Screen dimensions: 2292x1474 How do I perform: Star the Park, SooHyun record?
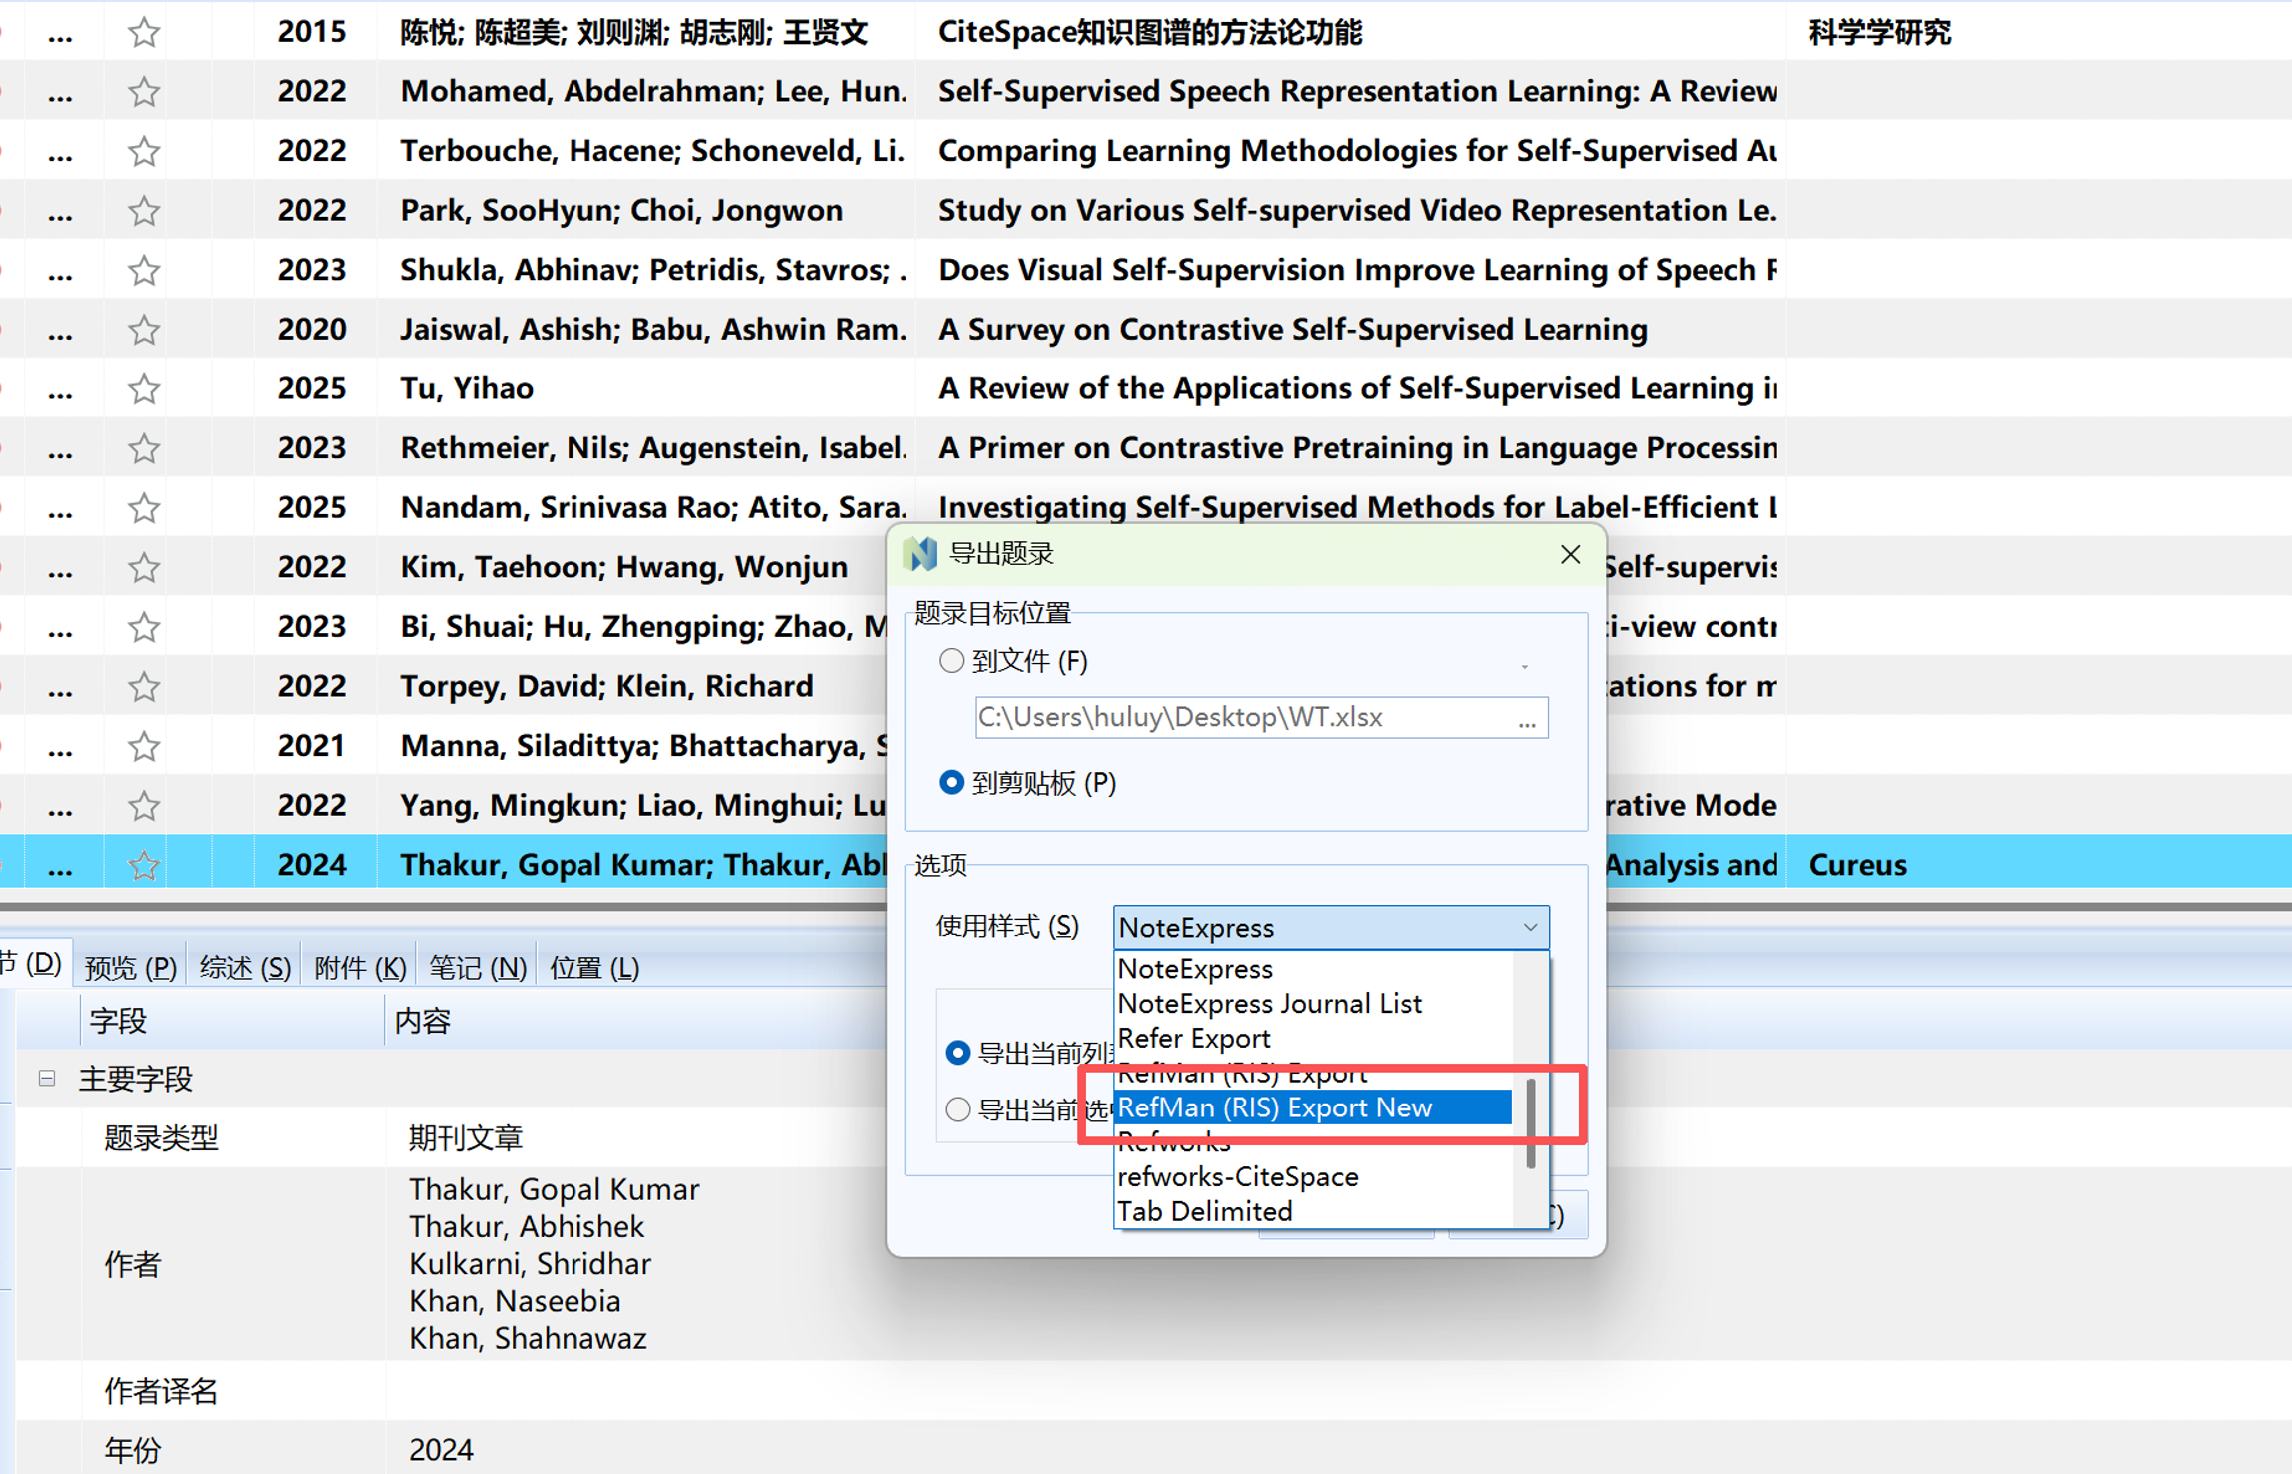click(x=144, y=210)
